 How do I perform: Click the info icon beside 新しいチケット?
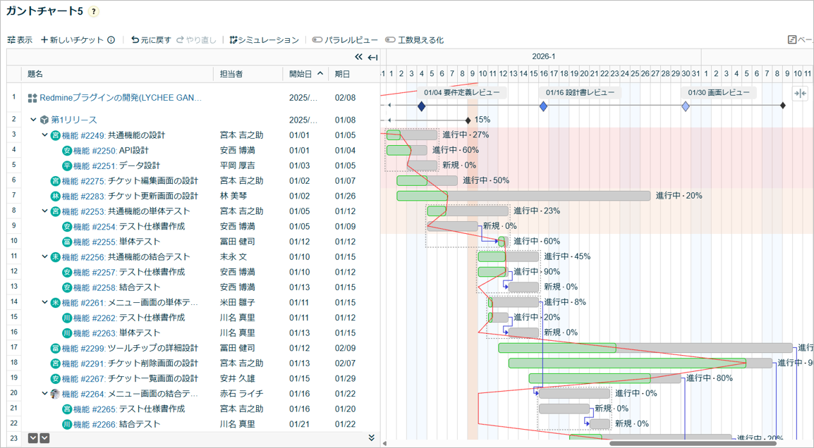click(111, 40)
